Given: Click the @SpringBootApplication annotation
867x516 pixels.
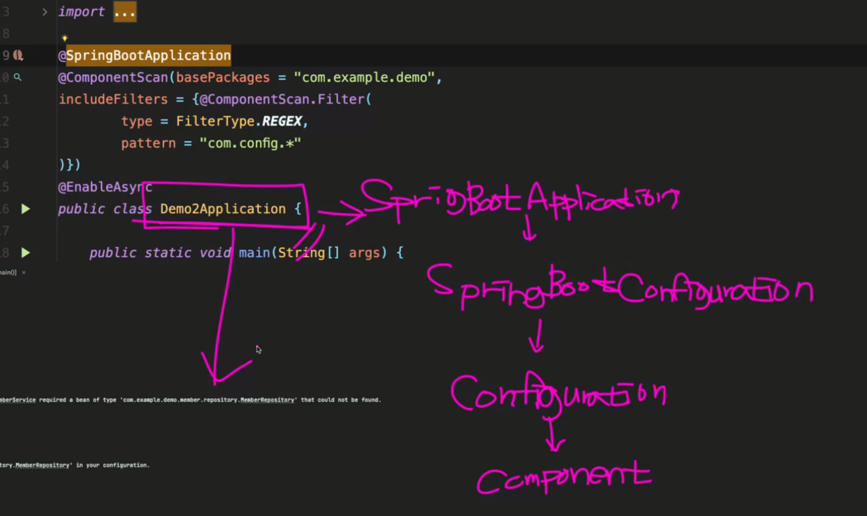Looking at the screenshot, I should 144,55.
